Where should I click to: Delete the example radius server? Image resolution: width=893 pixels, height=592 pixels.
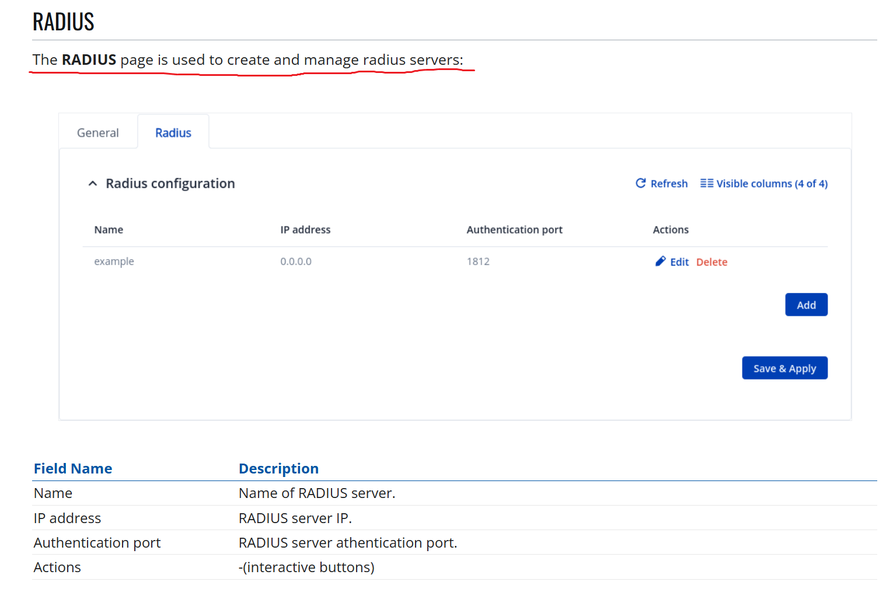tap(711, 262)
